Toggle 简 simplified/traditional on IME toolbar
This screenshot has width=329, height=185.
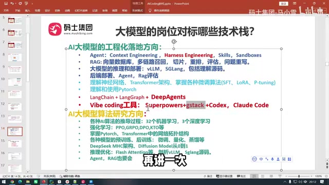click(284, 159)
